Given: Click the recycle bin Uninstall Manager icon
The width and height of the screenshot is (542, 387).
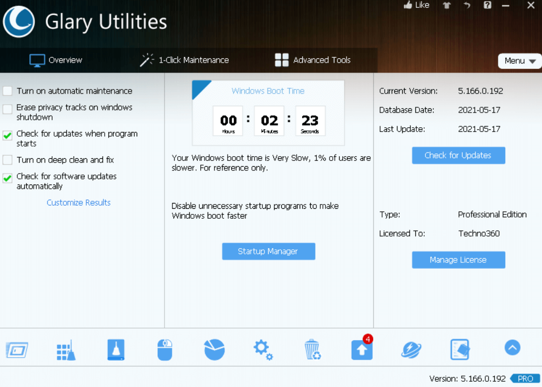Looking at the screenshot, I should [312, 350].
